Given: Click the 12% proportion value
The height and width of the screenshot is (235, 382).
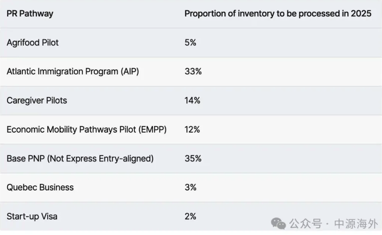Looking at the screenshot, I should click(x=192, y=130).
